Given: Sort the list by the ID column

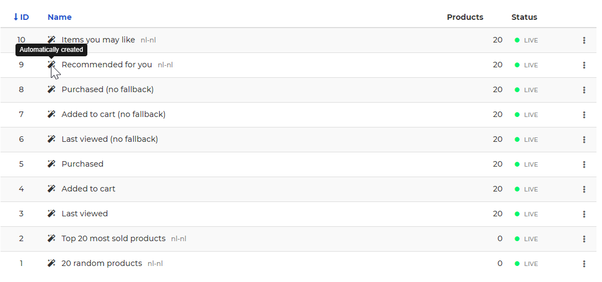Looking at the screenshot, I should [21, 17].
